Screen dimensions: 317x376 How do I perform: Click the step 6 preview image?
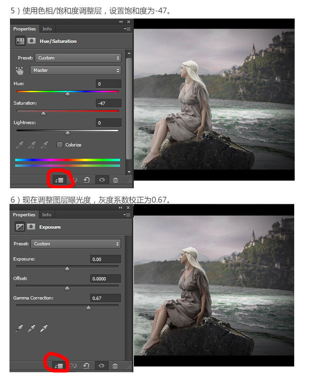coord(214,285)
